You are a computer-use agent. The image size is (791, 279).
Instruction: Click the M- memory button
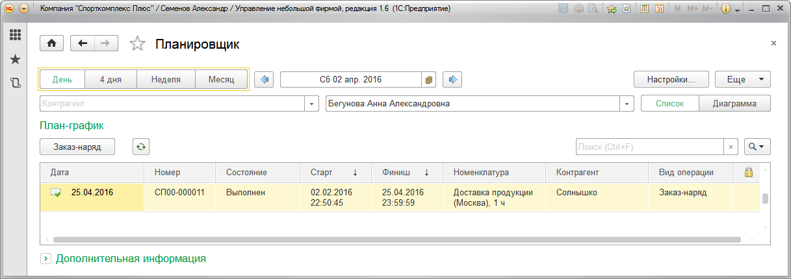708,9
